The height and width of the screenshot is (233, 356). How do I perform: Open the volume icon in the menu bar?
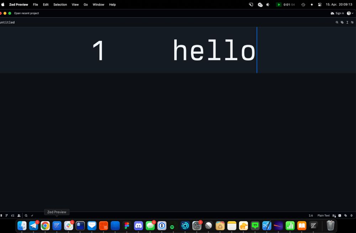tap(268, 5)
